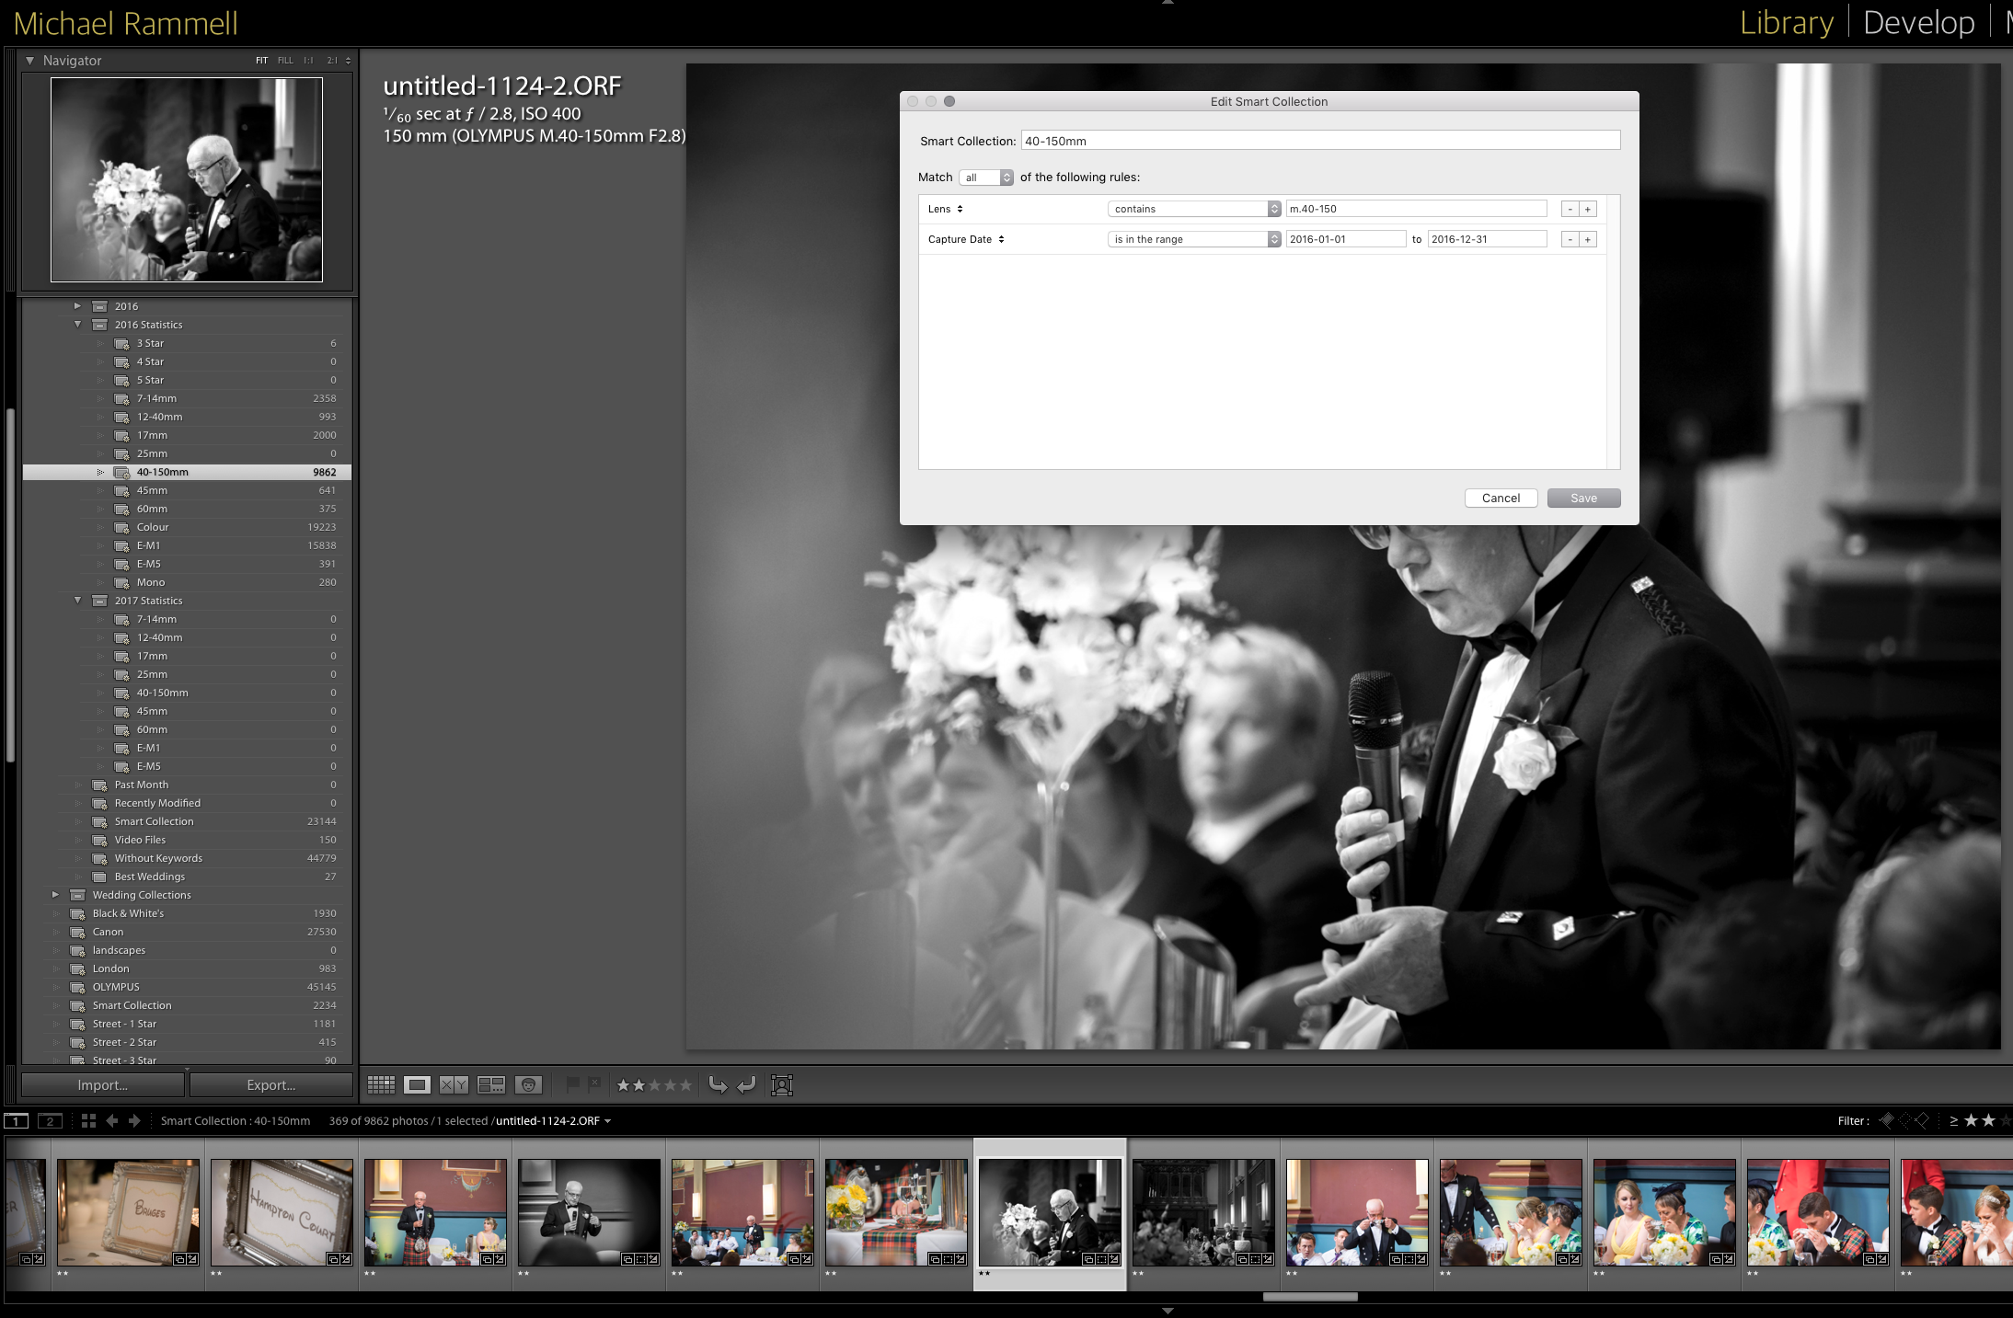The width and height of the screenshot is (2013, 1318).
Task: Click the Export button
Action: [270, 1085]
